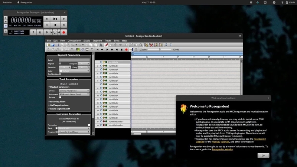Expand Create segments with section
Viewport: 297px width, 167px height.
(x=59, y=109)
